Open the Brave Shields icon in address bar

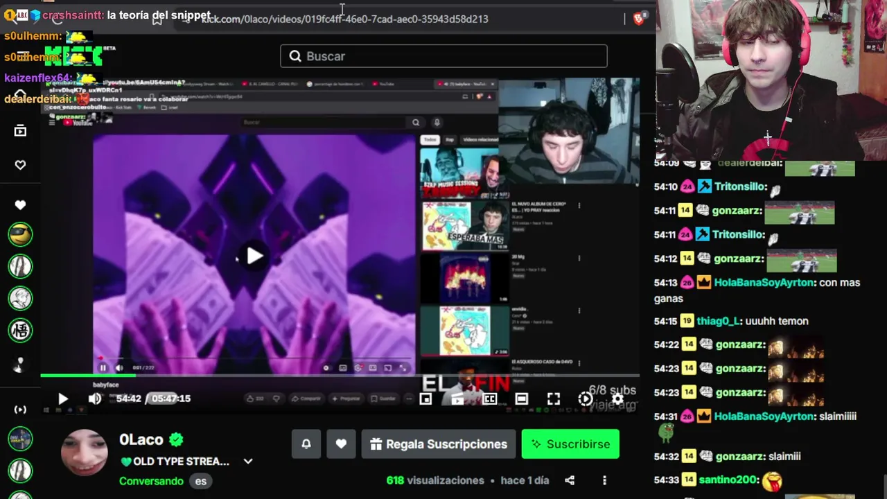[639, 19]
